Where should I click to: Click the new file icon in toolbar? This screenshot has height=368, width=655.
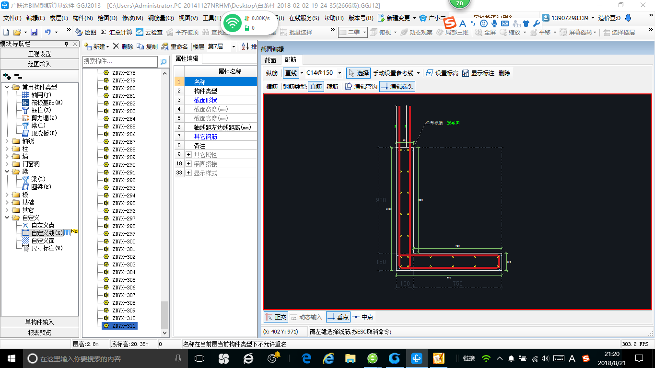point(6,32)
